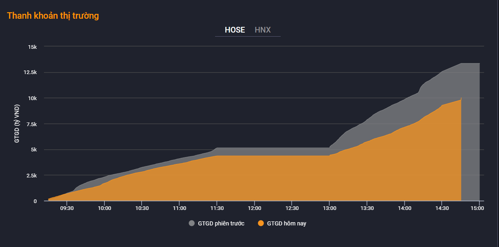Click the gray area after the orange ends
The image size is (499, 247).
(x=470, y=130)
